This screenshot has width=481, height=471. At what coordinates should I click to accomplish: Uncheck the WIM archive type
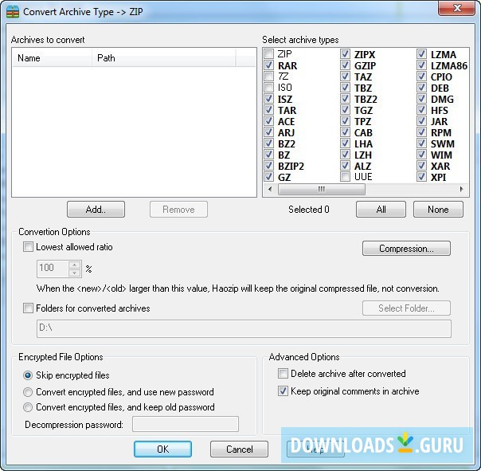click(421, 155)
